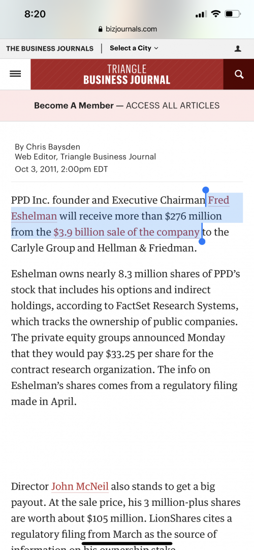Tap the chevron next to Select a City
The image size is (254, 550).
[156, 48]
